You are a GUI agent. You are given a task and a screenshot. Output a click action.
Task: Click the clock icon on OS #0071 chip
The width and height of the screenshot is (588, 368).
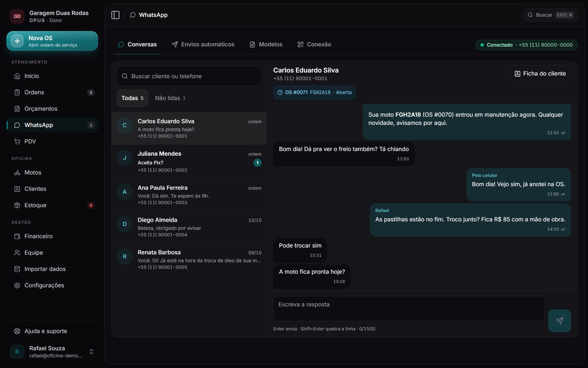280,92
